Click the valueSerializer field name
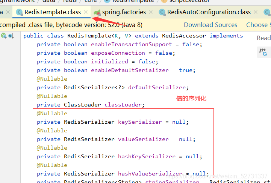This screenshot has height=183, width=271. coord(143,139)
